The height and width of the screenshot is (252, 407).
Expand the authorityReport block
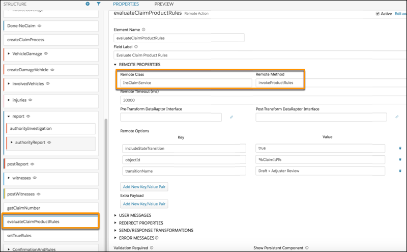pos(11,143)
